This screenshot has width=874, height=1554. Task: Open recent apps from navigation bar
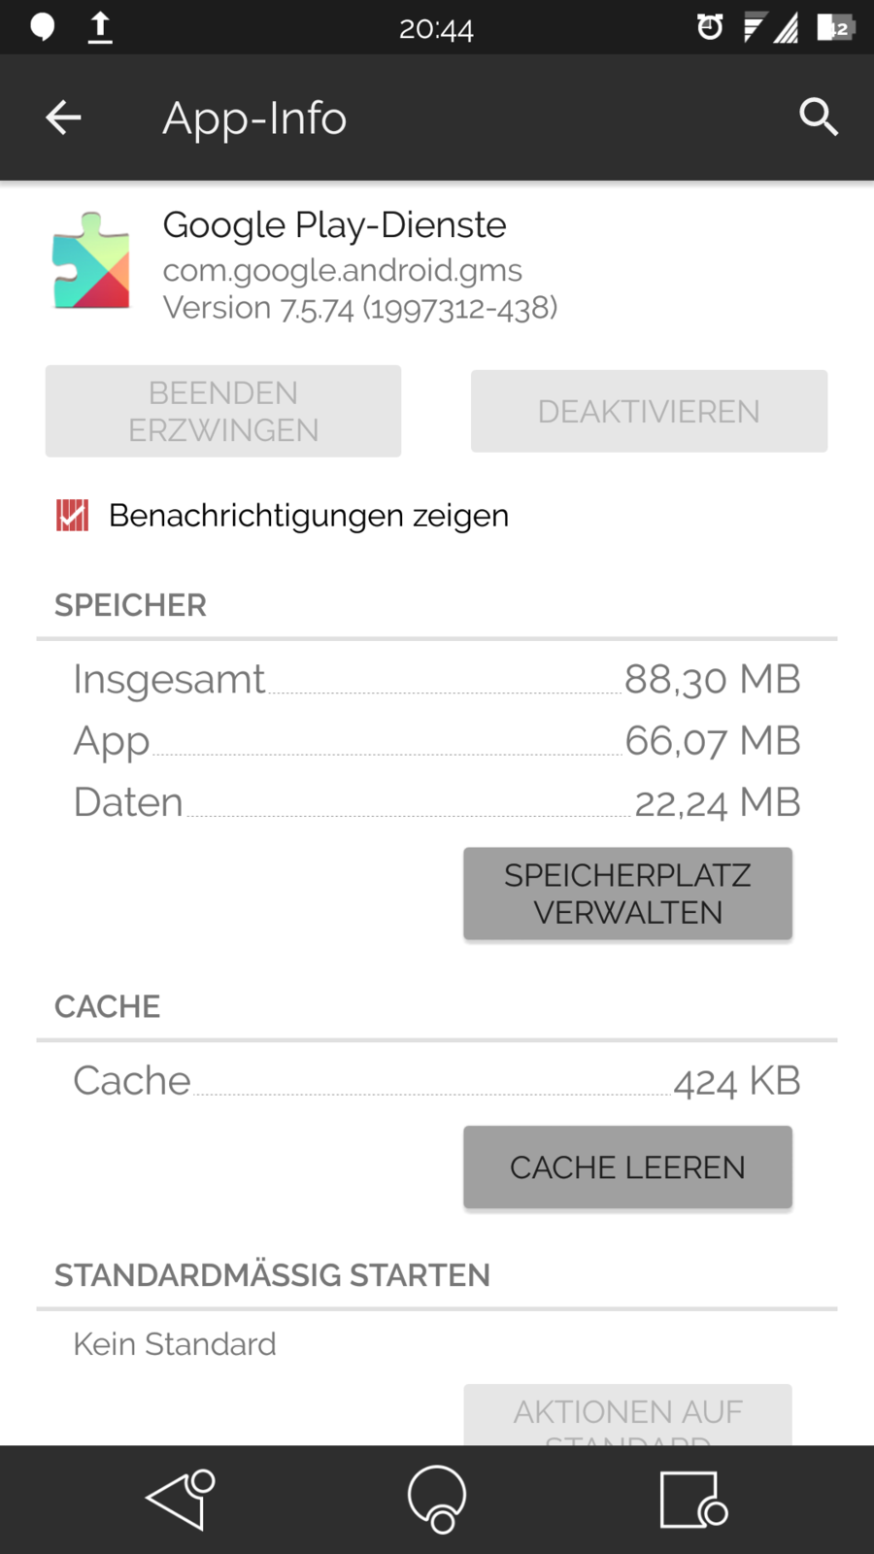(x=692, y=1500)
